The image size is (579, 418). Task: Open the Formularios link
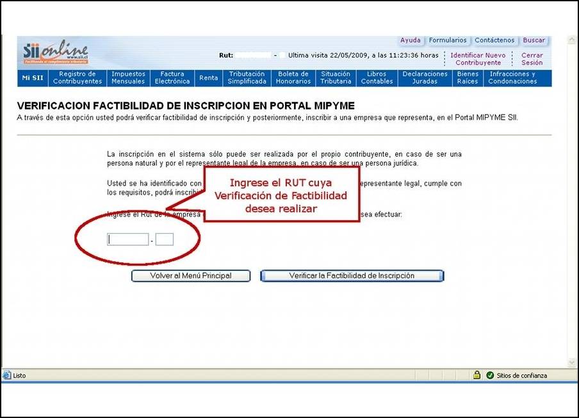click(x=448, y=40)
